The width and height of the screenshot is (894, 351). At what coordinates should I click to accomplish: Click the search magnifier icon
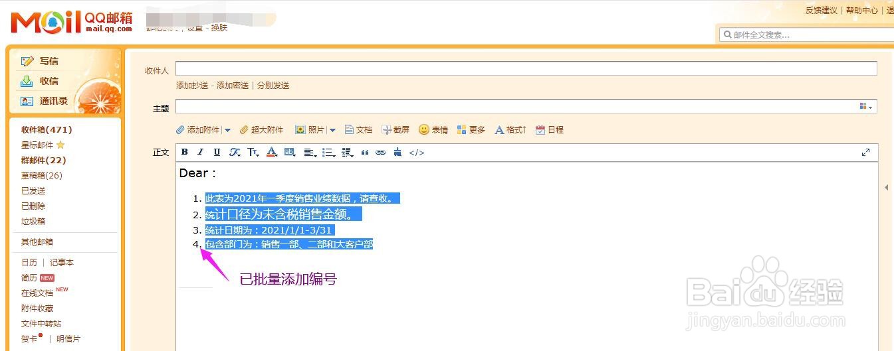coord(727,35)
